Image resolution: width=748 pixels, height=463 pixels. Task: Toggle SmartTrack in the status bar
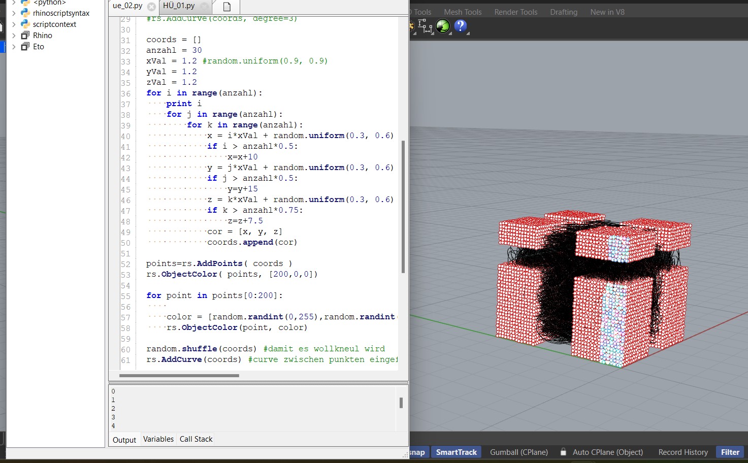point(456,452)
